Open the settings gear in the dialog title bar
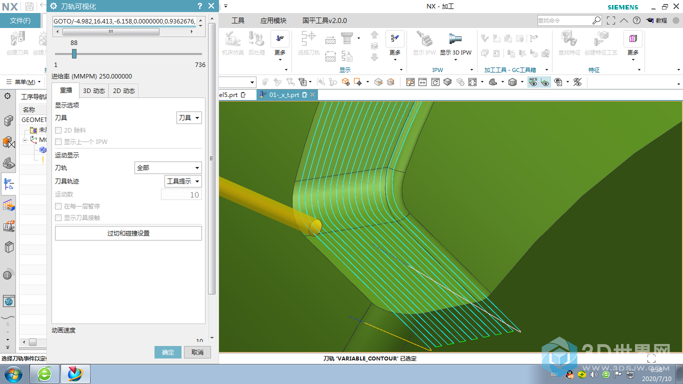The width and height of the screenshot is (683, 384). (x=54, y=6)
